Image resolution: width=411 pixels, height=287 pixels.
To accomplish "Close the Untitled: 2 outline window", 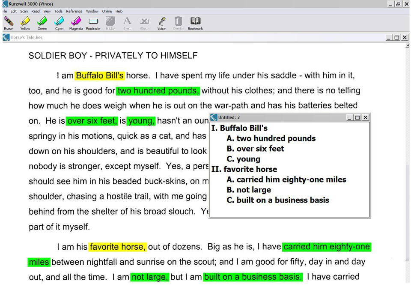I will (x=365, y=117).
